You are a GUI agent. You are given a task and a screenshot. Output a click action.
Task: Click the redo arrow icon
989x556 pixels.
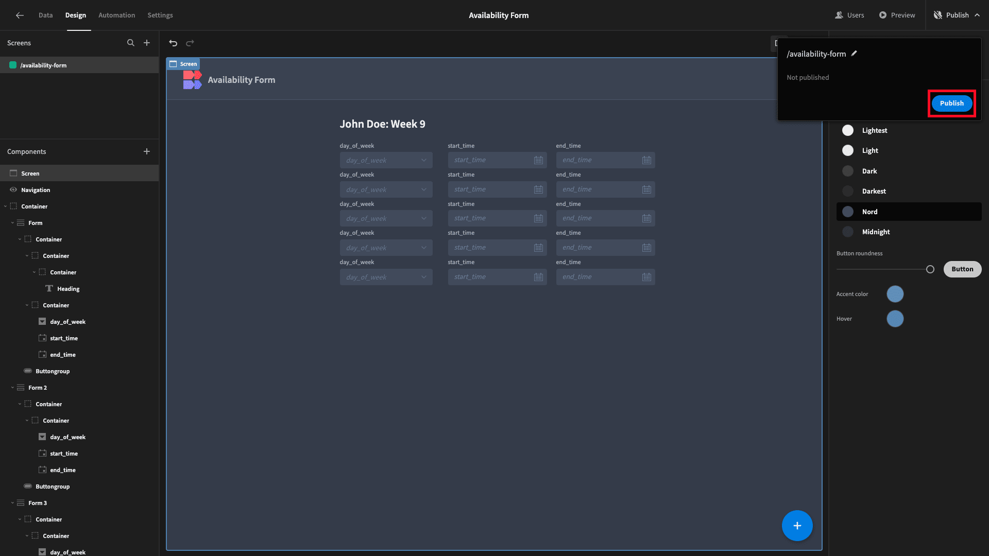[x=190, y=43]
